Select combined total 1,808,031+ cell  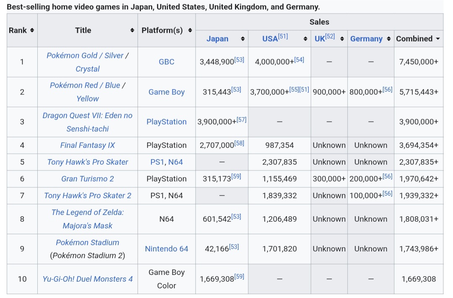coord(419,219)
